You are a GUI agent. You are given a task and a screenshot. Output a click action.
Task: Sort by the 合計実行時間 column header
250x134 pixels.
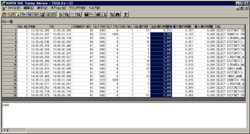click(161, 27)
